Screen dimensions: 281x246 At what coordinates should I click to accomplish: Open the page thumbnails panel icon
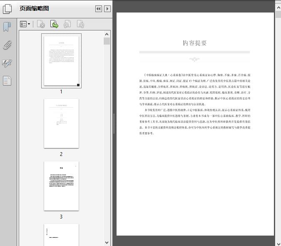point(7,9)
